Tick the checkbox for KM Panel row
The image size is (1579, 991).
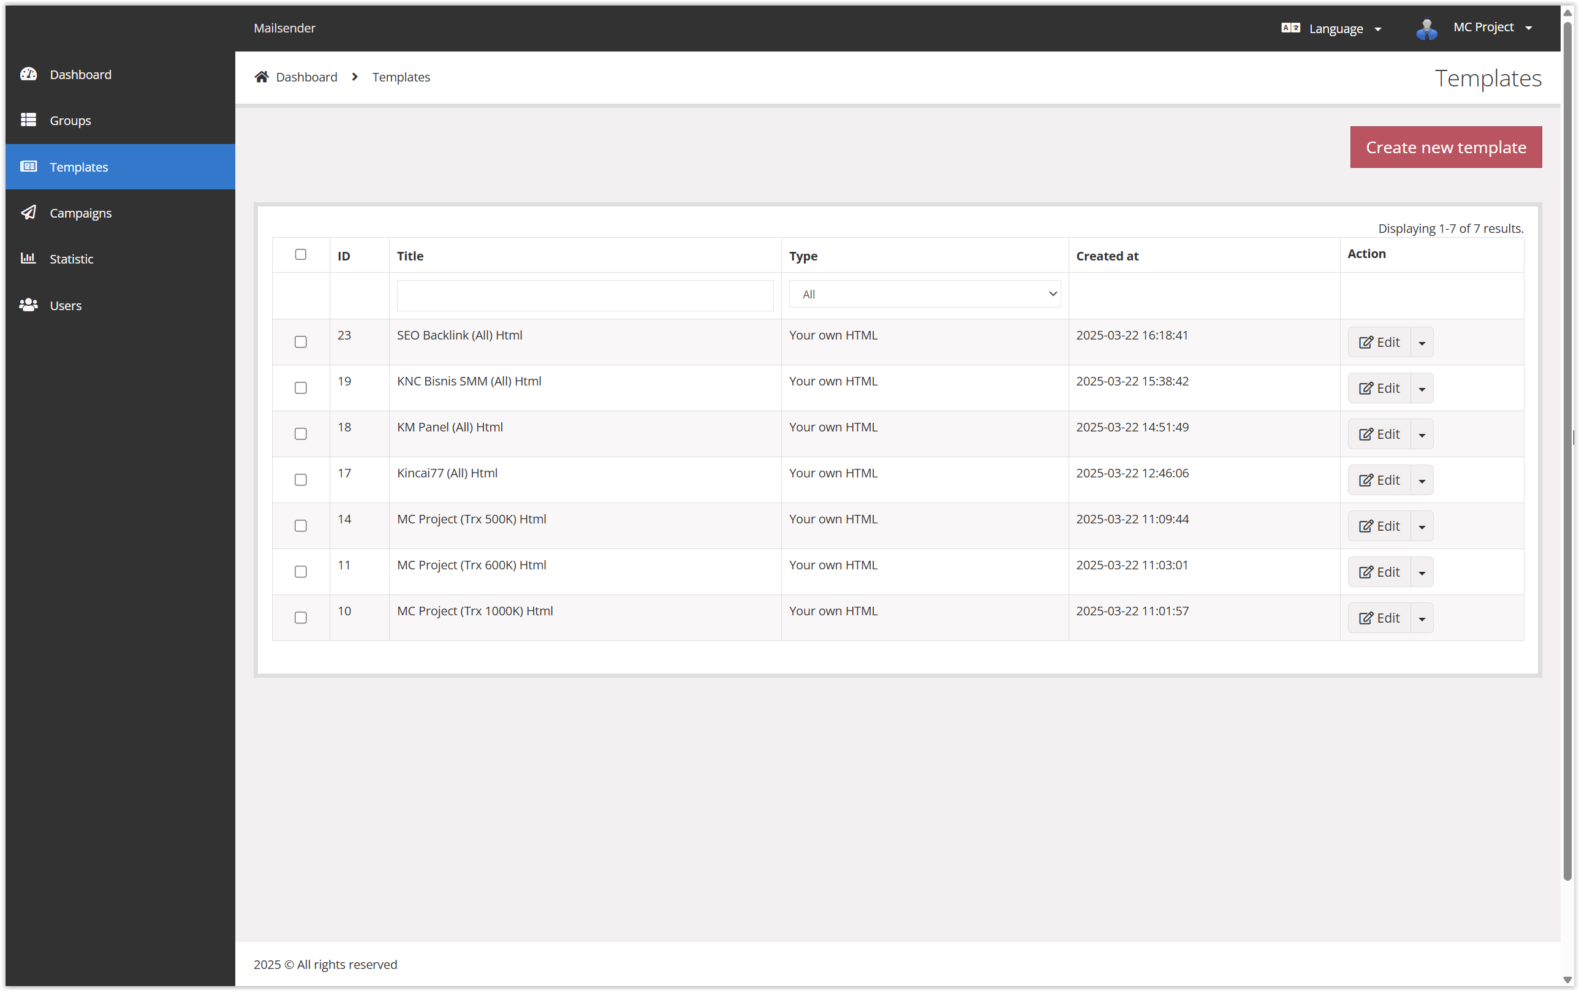[300, 433]
